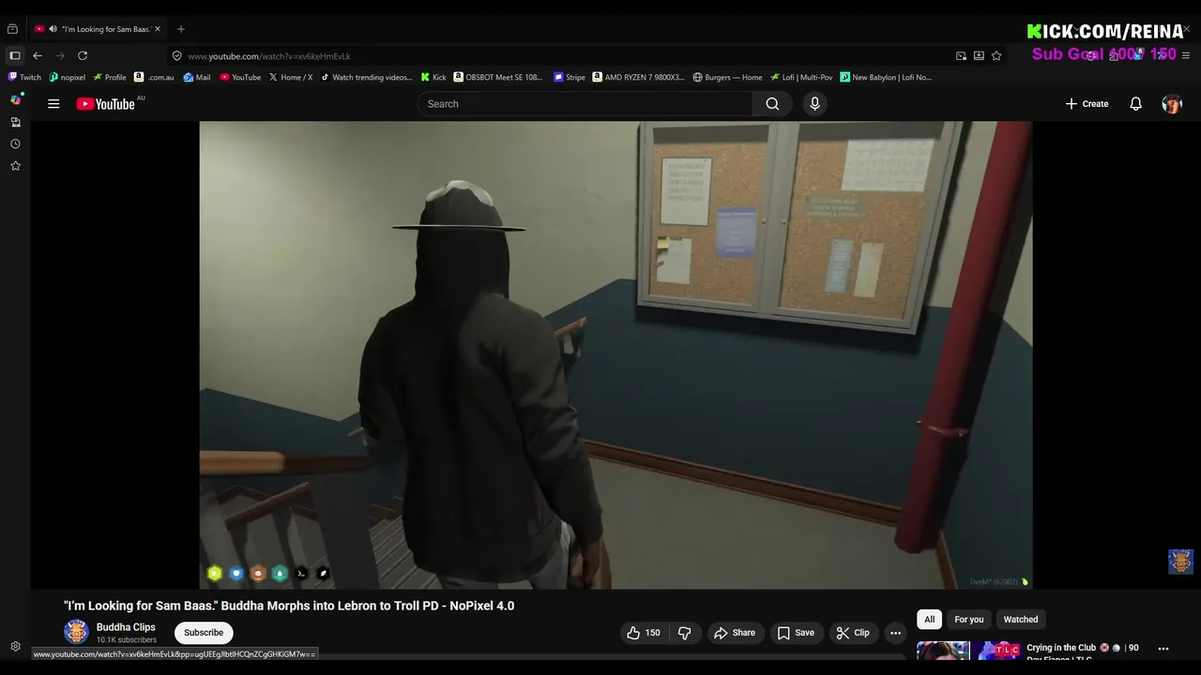Open nopixel bookmark

68,78
